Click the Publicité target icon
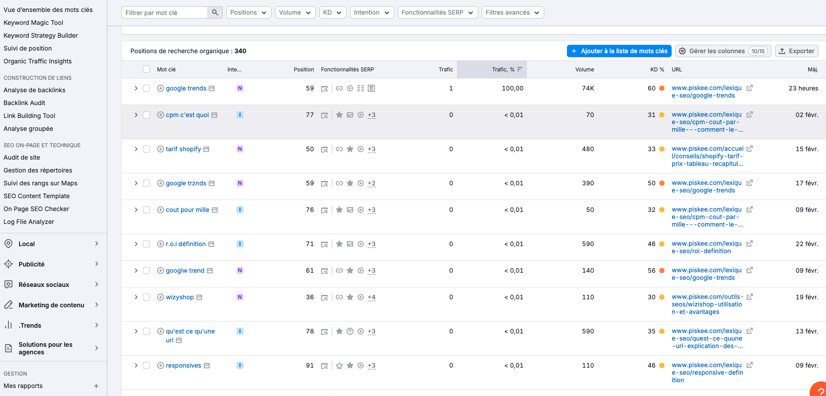The image size is (826, 396). tap(8, 264)
